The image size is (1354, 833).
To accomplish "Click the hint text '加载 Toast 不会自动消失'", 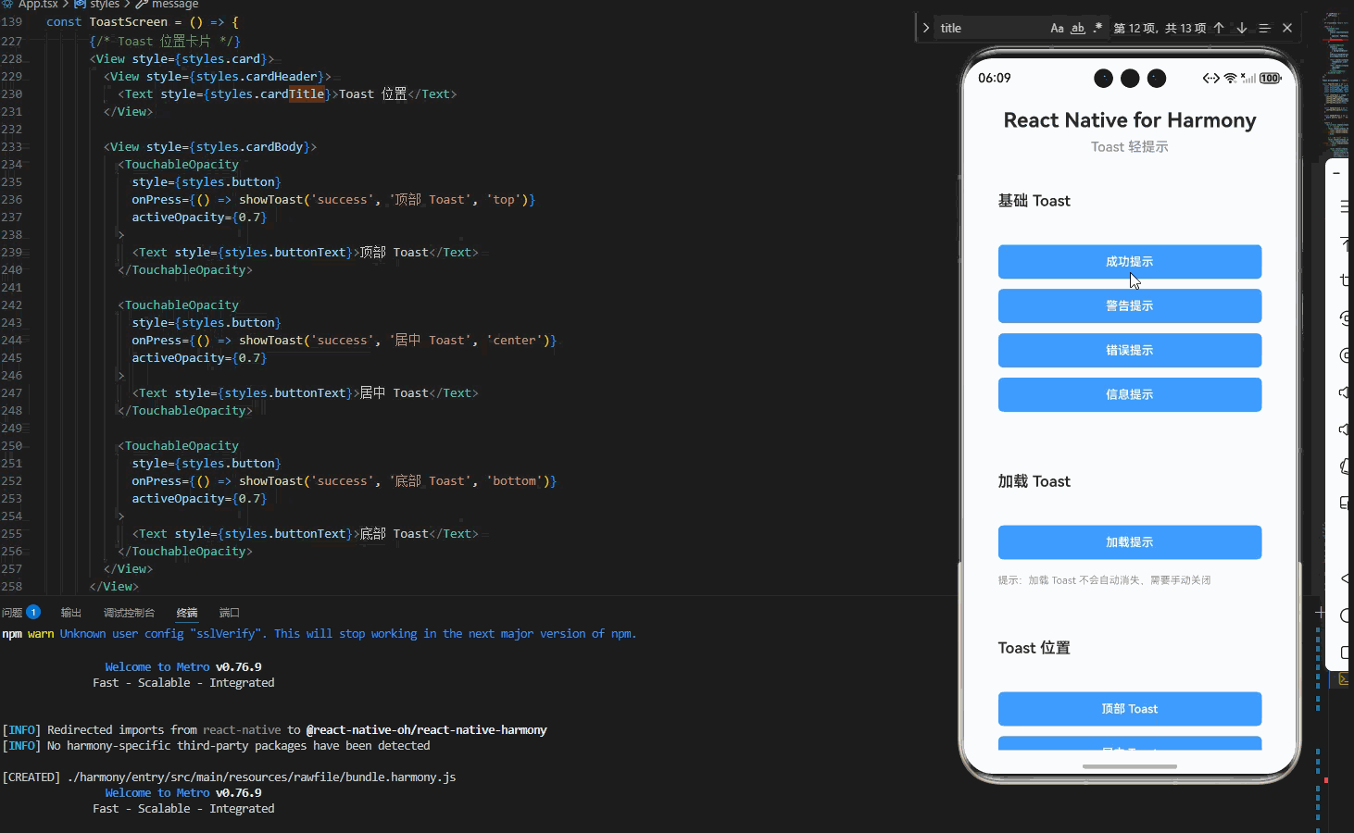I will [x=1105, y=580].
